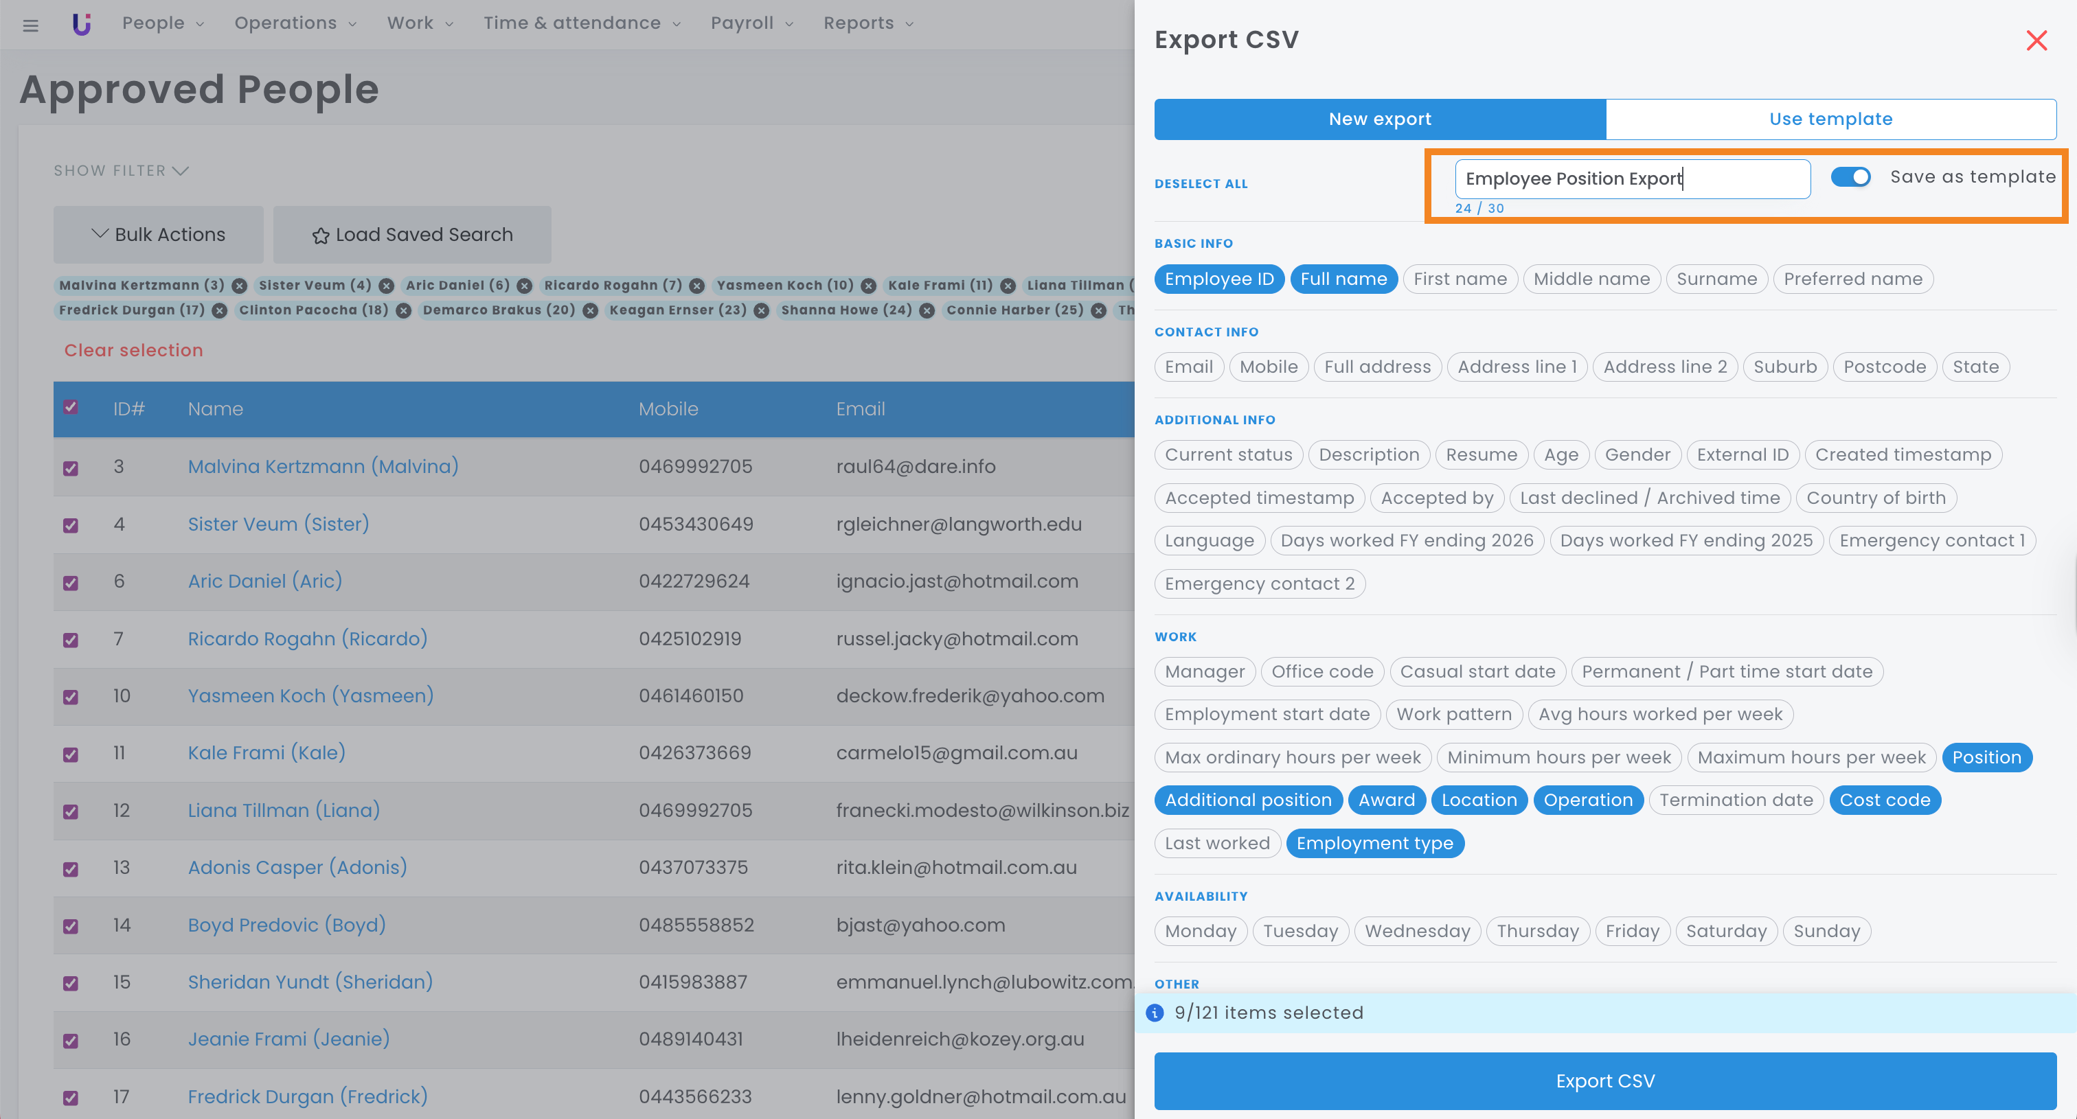Open the Payroll menu dropdown
The image size is (2077, 1119).
[751, 23]
